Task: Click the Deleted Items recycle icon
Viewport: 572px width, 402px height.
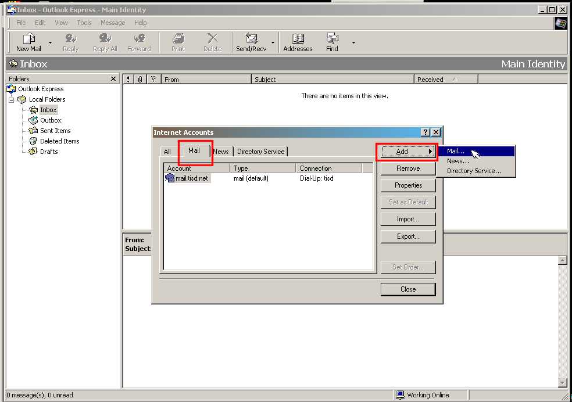Action: point(33,141)
